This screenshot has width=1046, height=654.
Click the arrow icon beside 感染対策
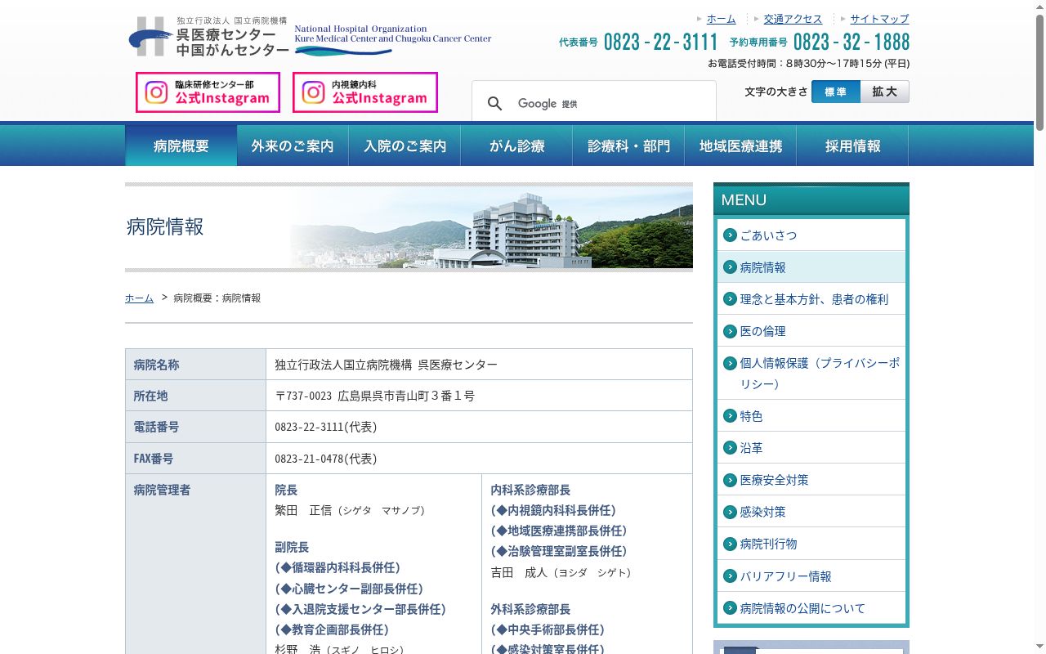[x=731, y=511]
